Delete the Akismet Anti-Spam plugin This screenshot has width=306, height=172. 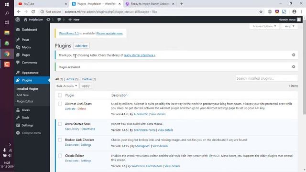coord(82,109)
